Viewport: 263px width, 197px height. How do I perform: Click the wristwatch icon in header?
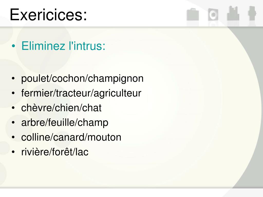pos(252,13)
